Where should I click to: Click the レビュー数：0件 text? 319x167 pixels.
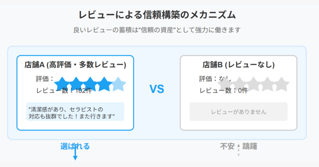coord(224,90)
